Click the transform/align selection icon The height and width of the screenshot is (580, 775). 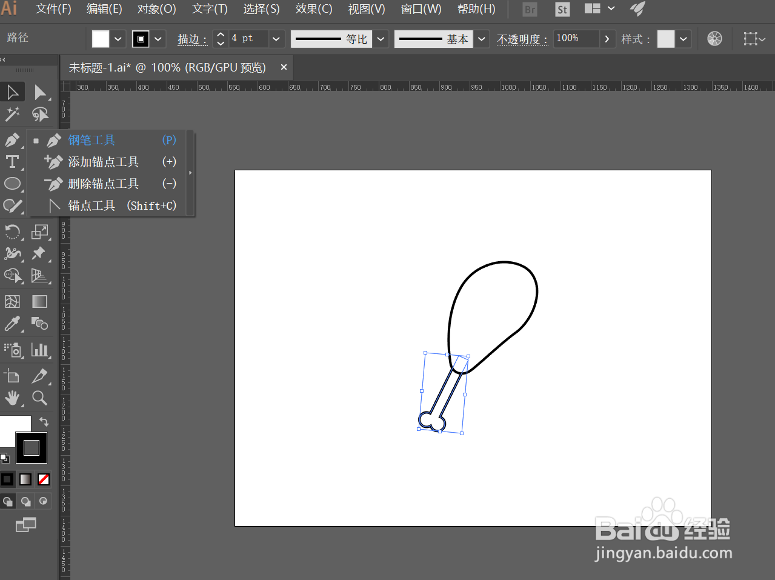tap(753, 39)
